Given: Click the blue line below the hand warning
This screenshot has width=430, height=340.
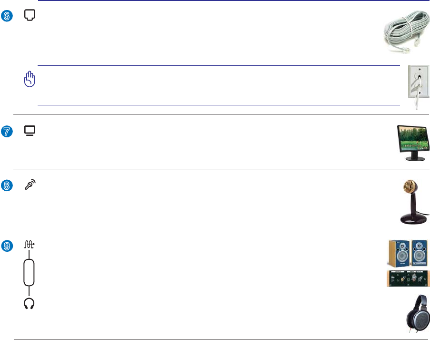Looking at the screenshot, I should pyautogui.click(x=219, y=105).
